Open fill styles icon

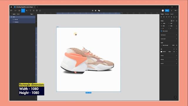[174, 49]
